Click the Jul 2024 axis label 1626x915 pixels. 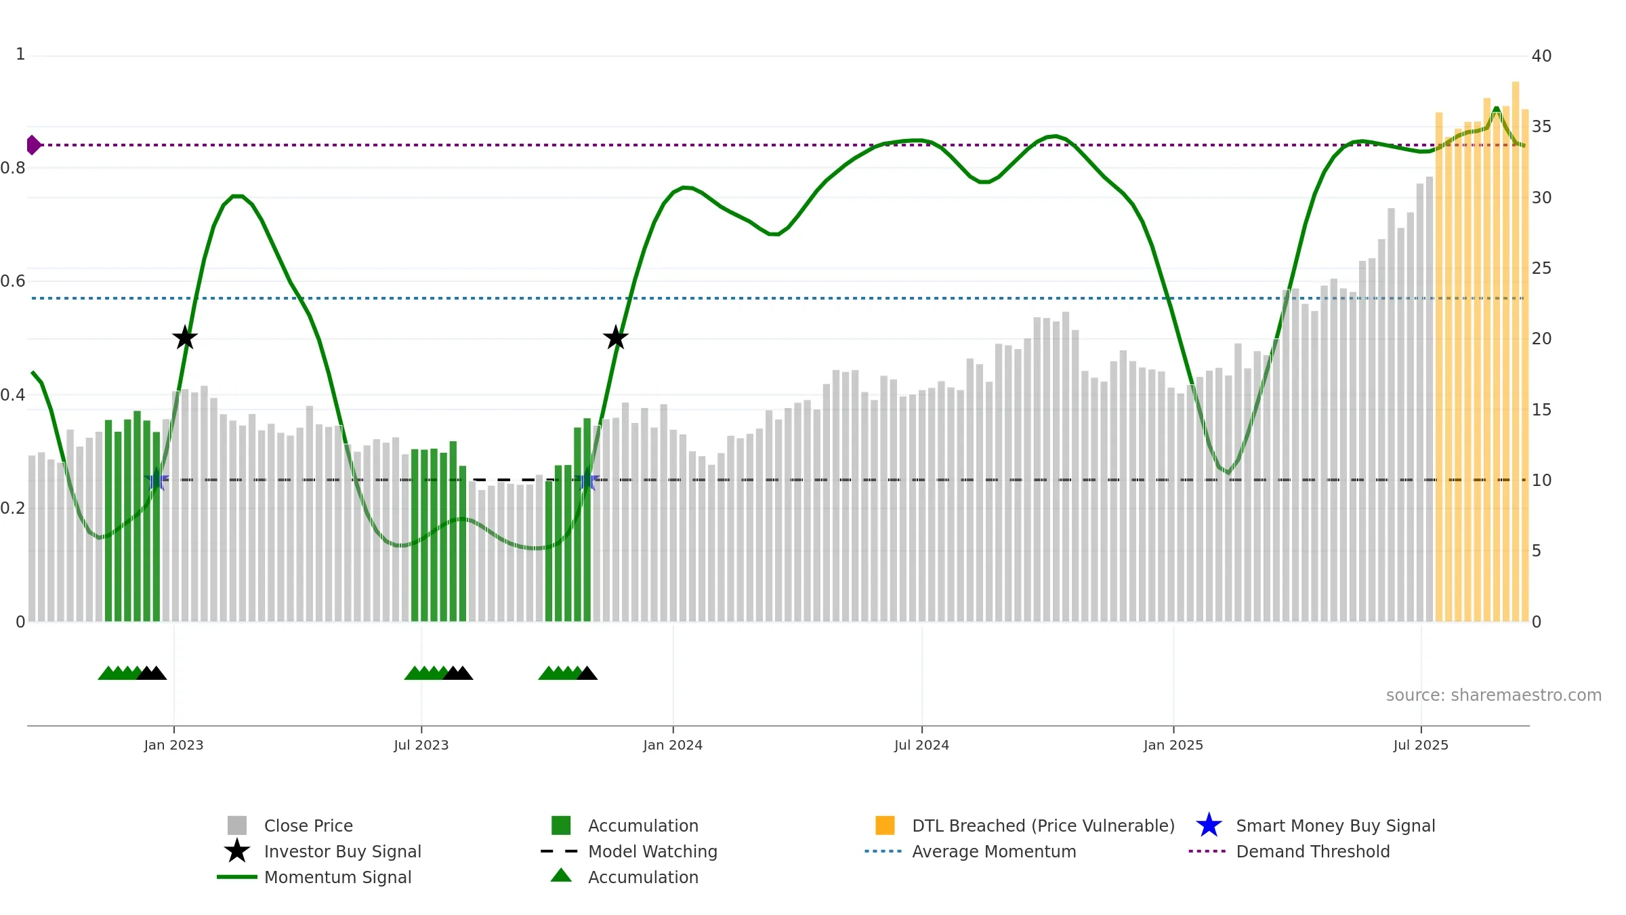[x=921, y=745]
